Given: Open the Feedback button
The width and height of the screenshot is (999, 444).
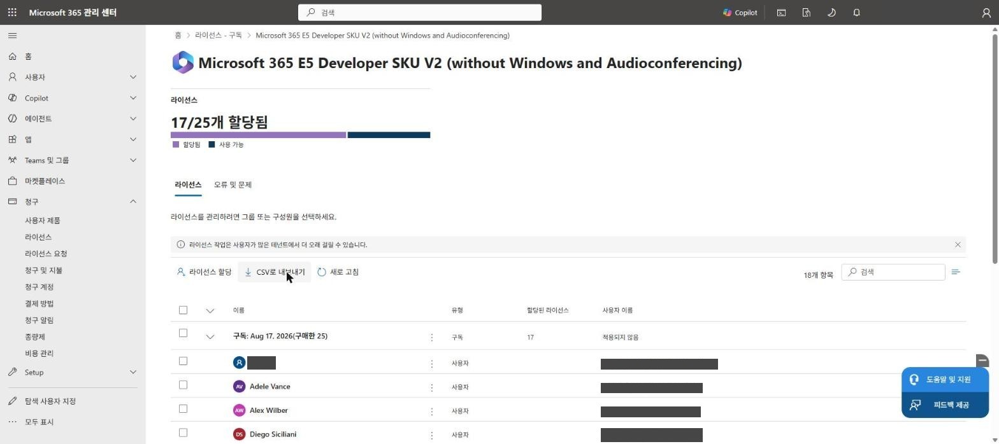Looking at the screenshot, I should click(945, 405).
